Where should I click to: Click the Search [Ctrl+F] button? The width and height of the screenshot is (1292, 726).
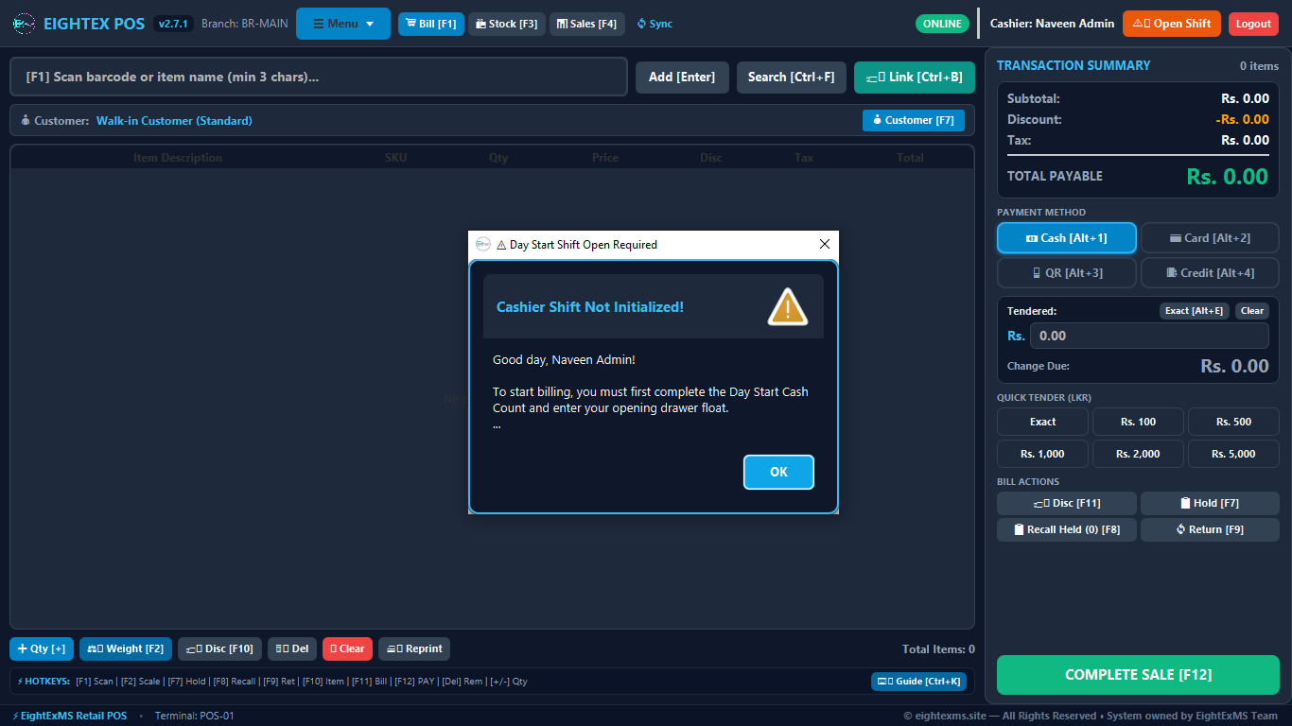[x=792, y=77]
